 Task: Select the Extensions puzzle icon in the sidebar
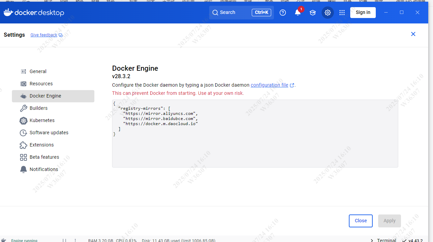(x=23, y=145)
